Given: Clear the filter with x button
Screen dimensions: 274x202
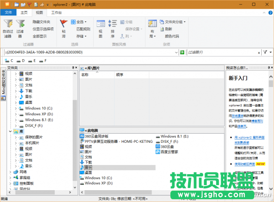Looking at the screenshot, I should coord(259,52).
